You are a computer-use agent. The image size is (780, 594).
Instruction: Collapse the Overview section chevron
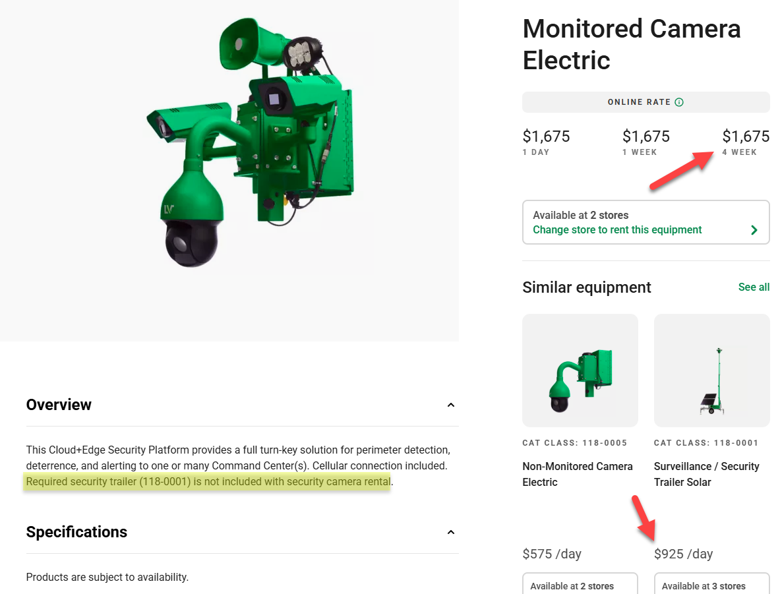pos(451,405)
